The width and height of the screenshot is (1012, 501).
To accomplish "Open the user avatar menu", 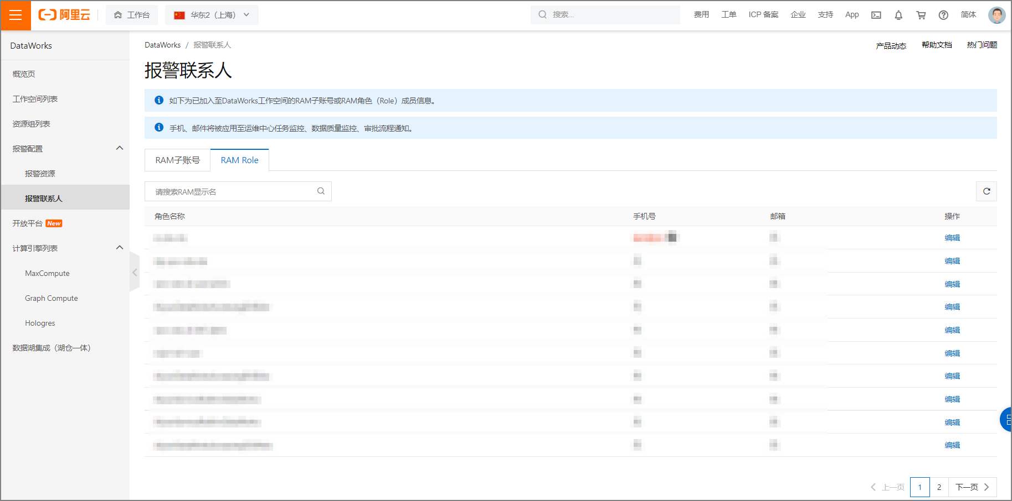I will [996, 15].
